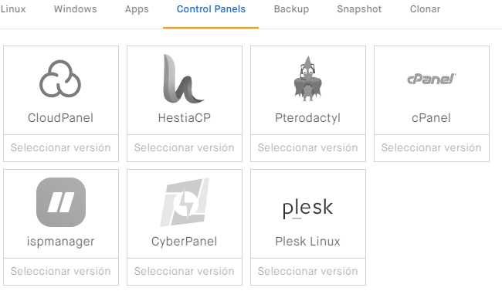The width and height of the screenshot is (502, 291).
Task: Pick the CyberPanel lightning logo
Action: (185, 202)
